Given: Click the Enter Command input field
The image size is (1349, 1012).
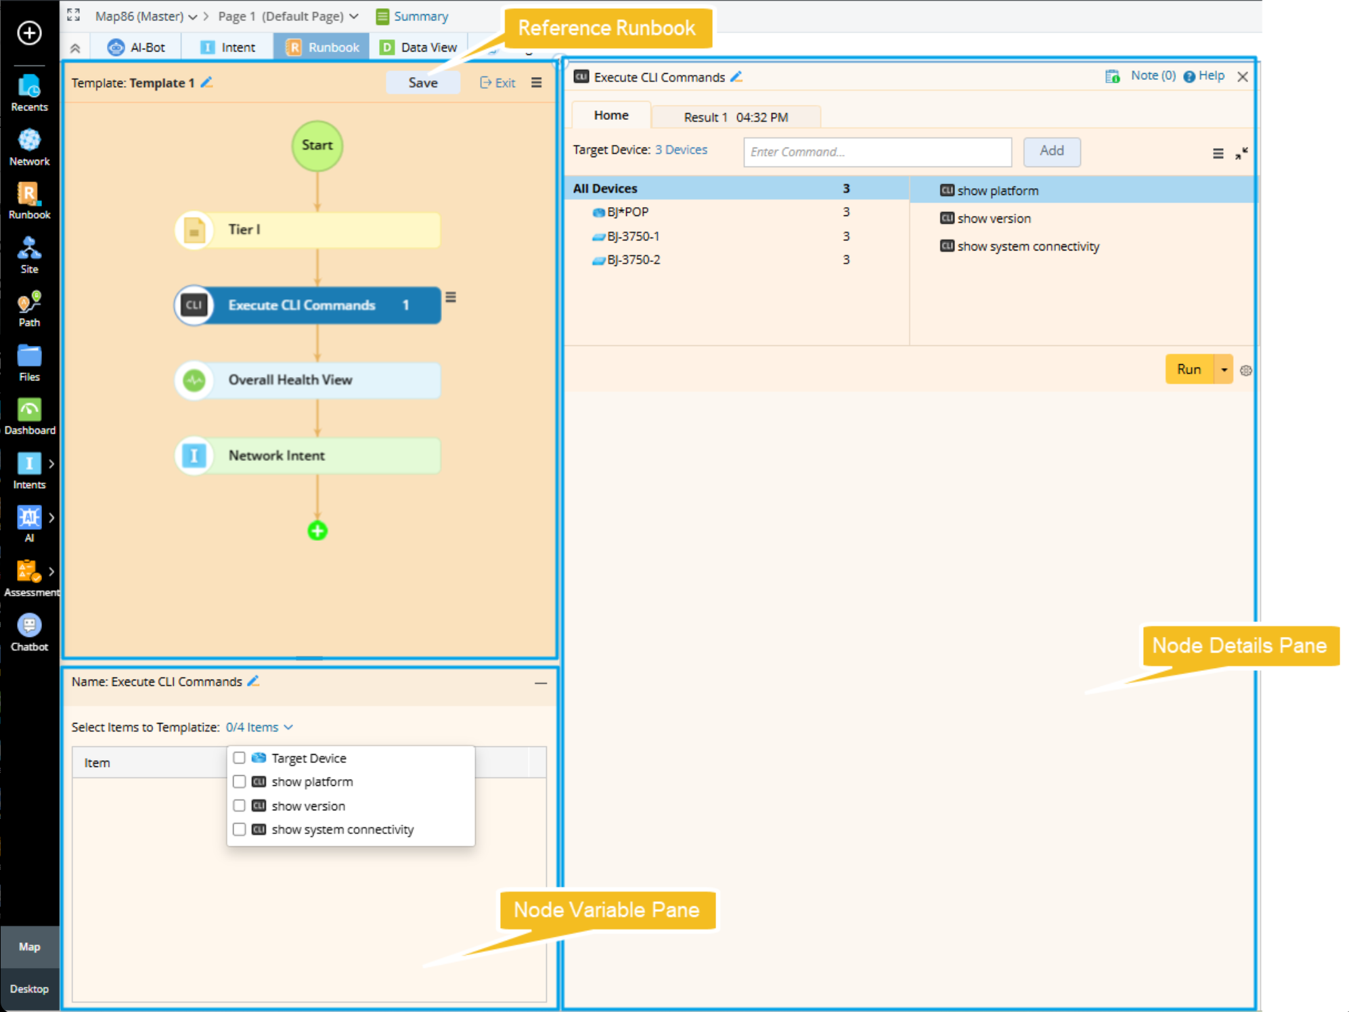Looking at the screenshot, I should (877, 152).
